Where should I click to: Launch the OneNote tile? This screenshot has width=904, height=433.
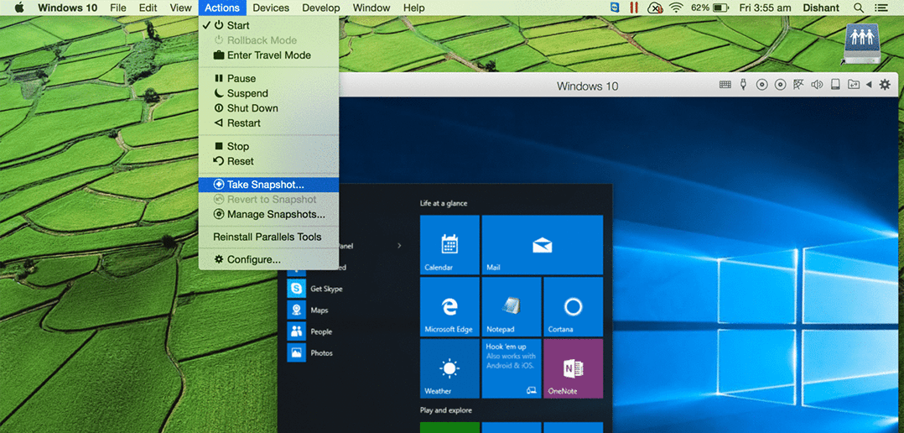573,368
